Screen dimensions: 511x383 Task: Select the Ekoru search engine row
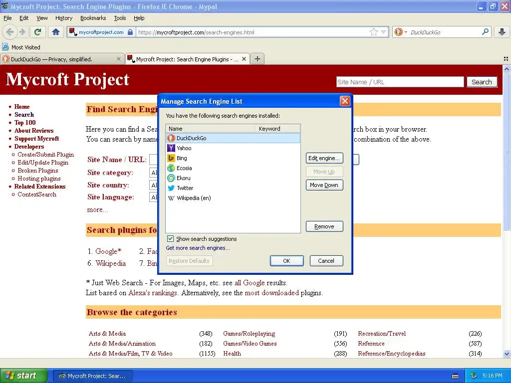coord(233,178)
